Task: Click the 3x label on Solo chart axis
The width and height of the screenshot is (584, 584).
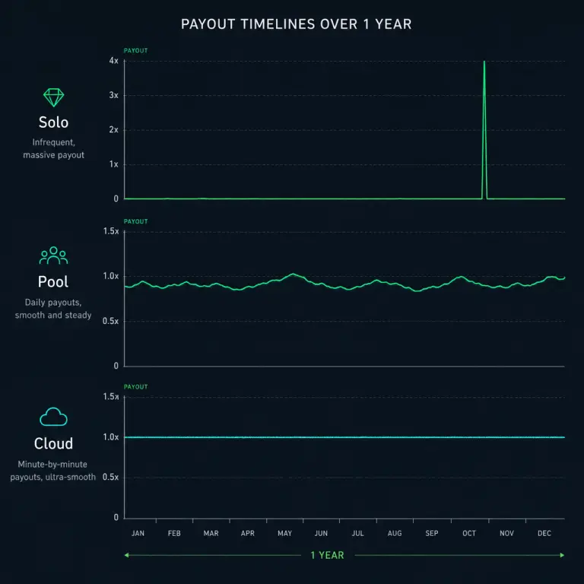Action: [113, 95]
